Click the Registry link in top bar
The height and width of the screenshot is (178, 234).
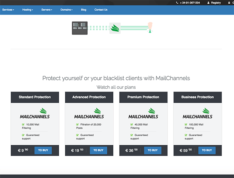[216, 3]
